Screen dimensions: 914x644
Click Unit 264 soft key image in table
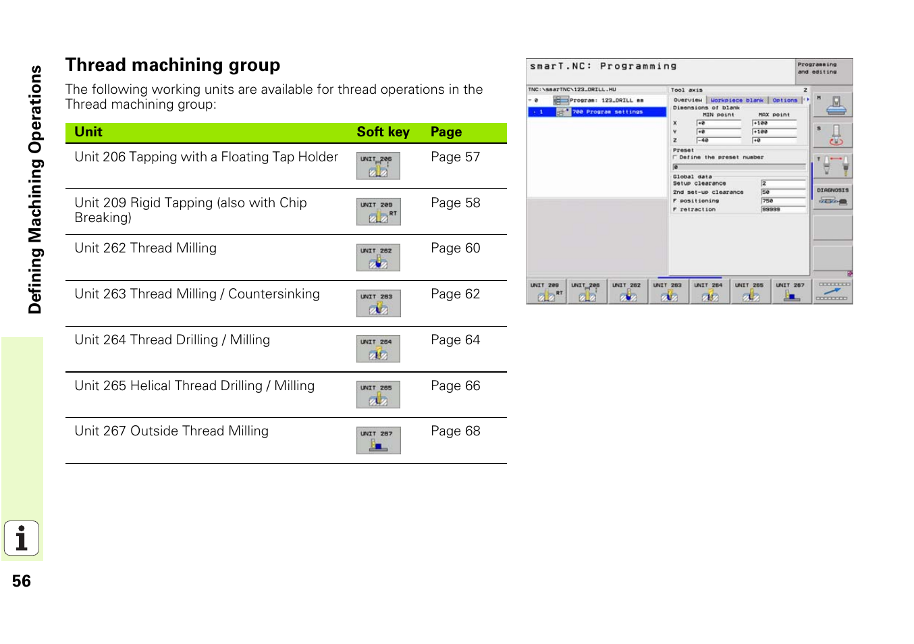[x=378, y=348]
